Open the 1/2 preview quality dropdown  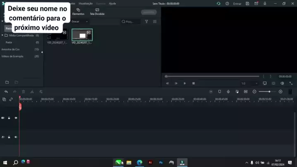(249, 83)
